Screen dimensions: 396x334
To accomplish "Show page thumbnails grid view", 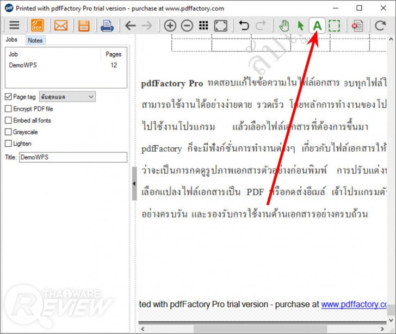I will point(203,25).
